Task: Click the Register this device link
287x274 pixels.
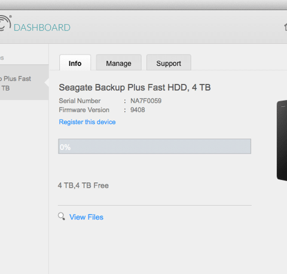Action: click(x=87, y=122)
